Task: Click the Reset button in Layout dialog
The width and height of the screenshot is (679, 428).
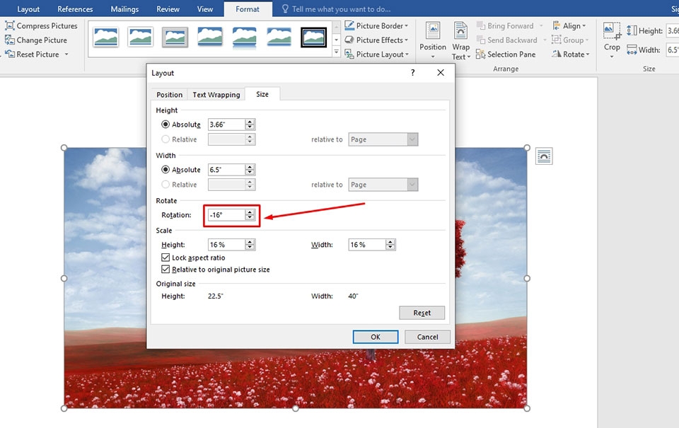Action: point(422,313)
